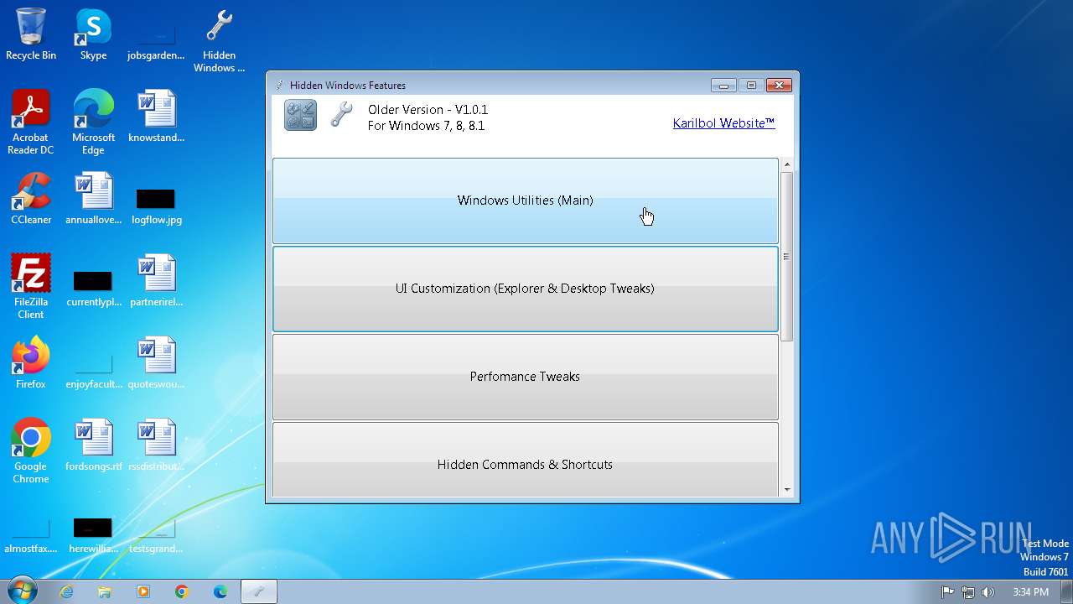
Task: Click window title bar app icon
Action: tap(280, 85)
